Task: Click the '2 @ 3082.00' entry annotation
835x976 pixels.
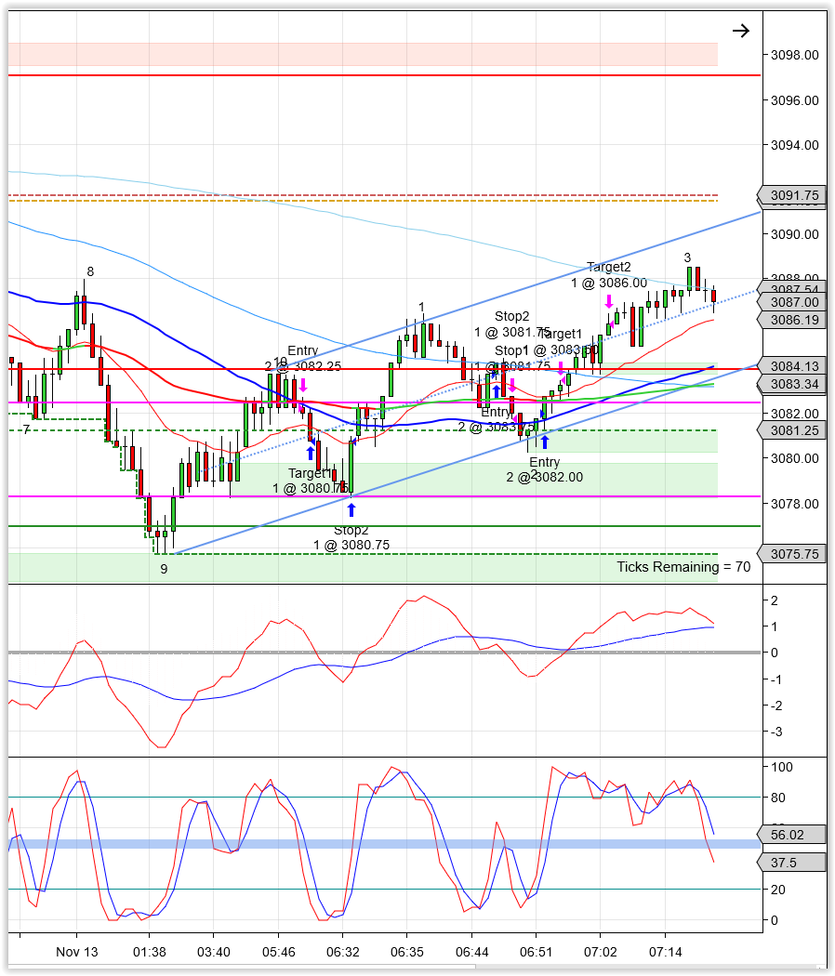Action: (x=545, y=478)
